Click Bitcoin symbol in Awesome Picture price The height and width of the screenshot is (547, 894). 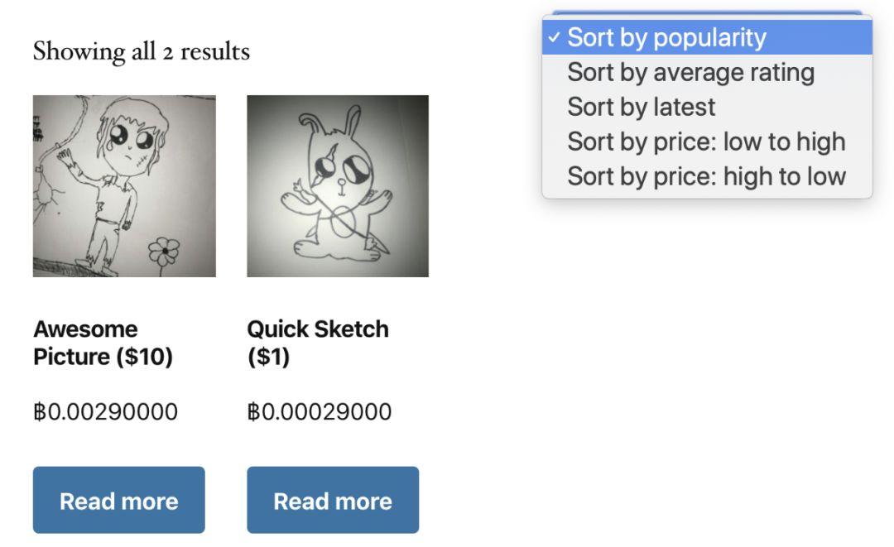tap(40, 412)
